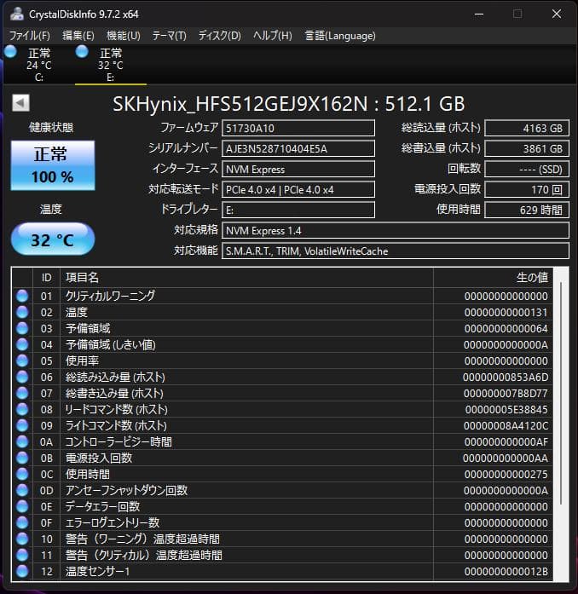Image resolution: width=578 pixels, height=594 pixels.
Task: Select raw value 0000000853A6D
Action: click(x=506, y=378)
